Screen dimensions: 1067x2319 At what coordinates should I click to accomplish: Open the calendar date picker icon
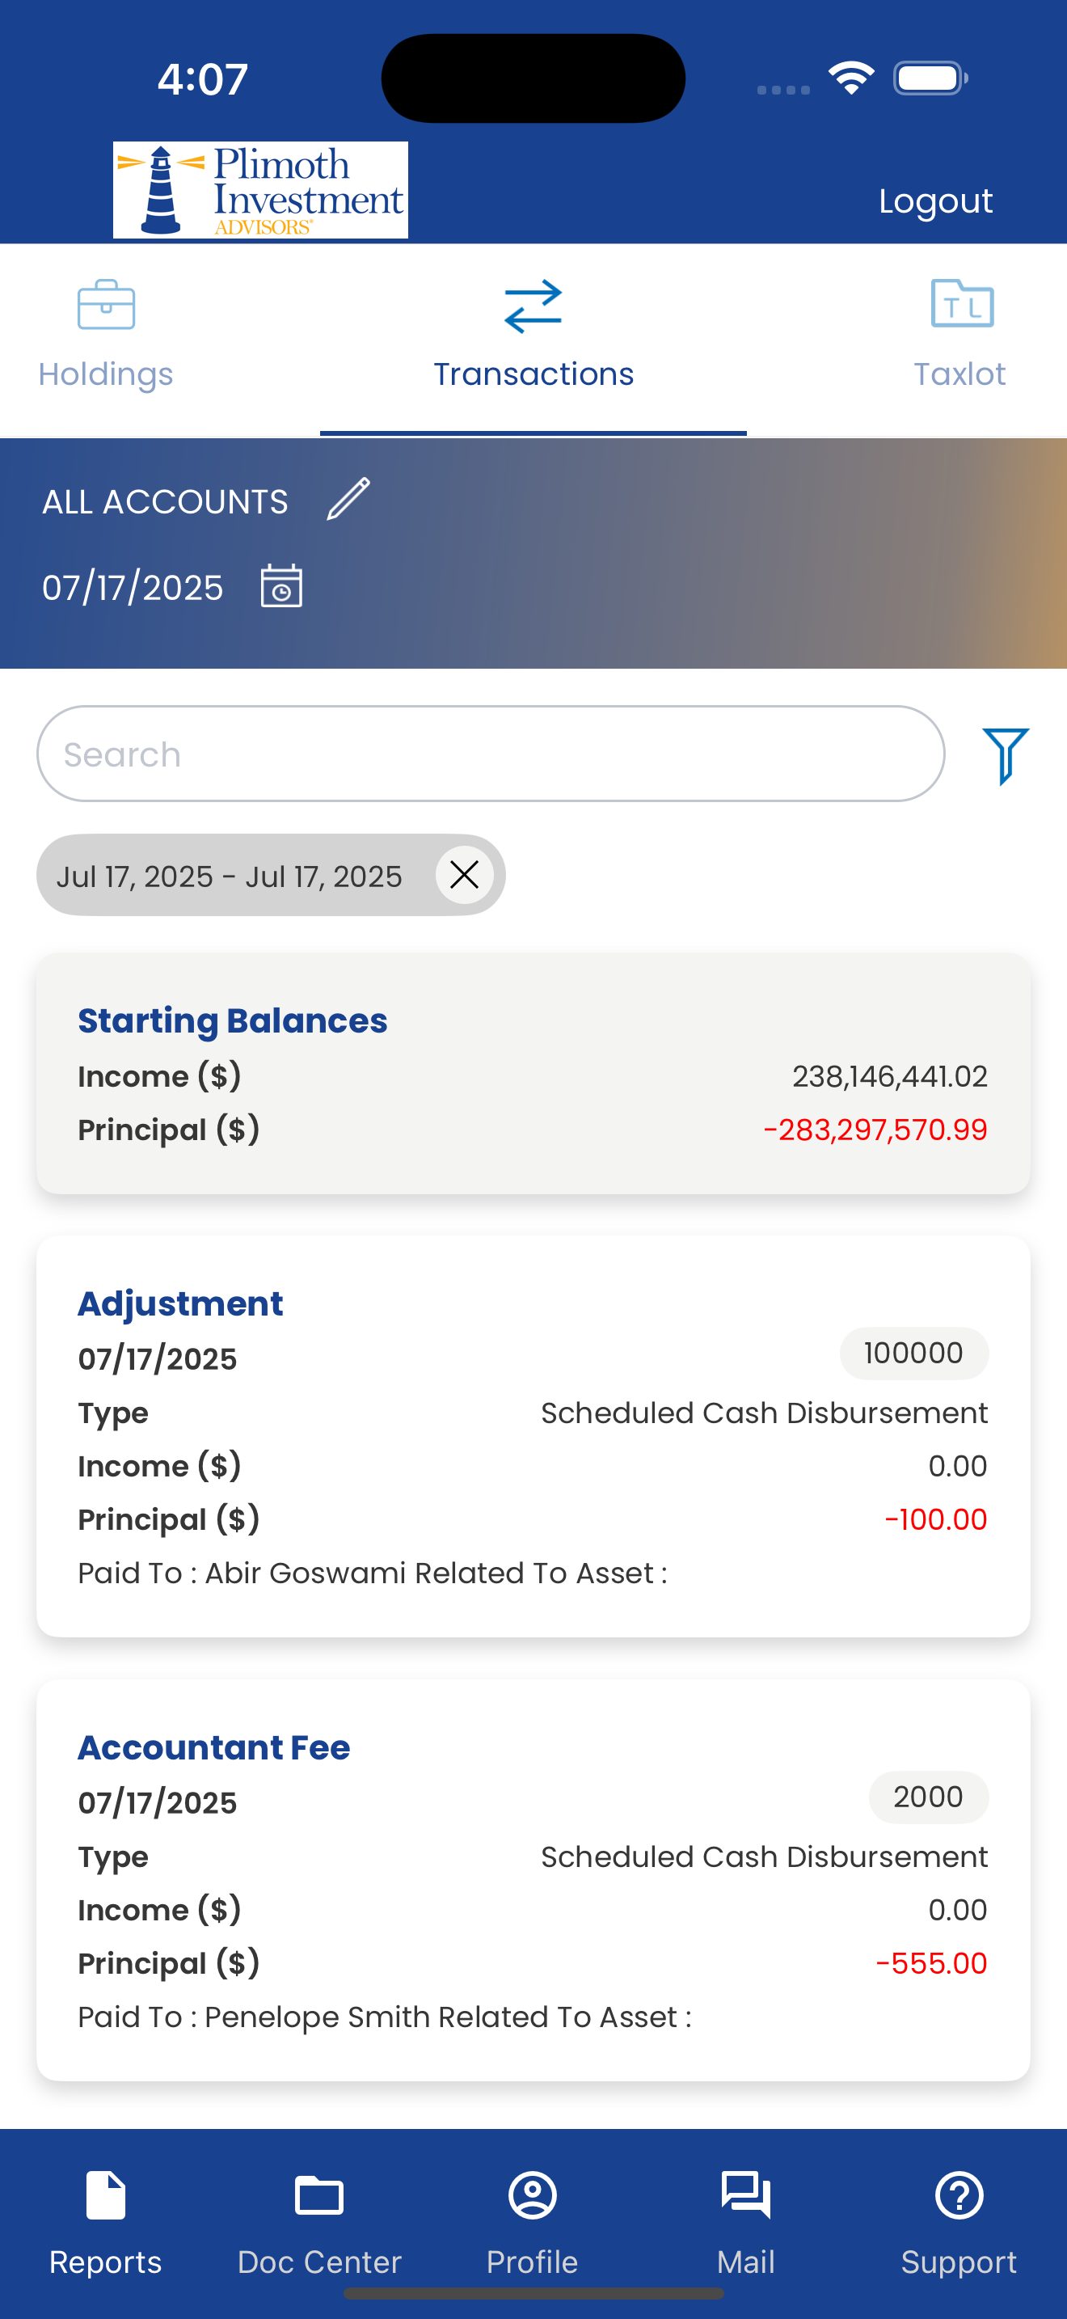point(281,587)
